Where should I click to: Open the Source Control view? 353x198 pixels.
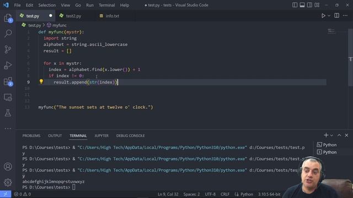tap(8, 49)
